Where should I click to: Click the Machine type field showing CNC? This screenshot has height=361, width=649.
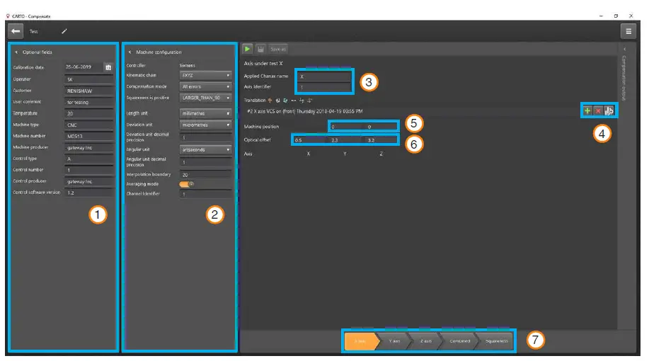point(88,125)
